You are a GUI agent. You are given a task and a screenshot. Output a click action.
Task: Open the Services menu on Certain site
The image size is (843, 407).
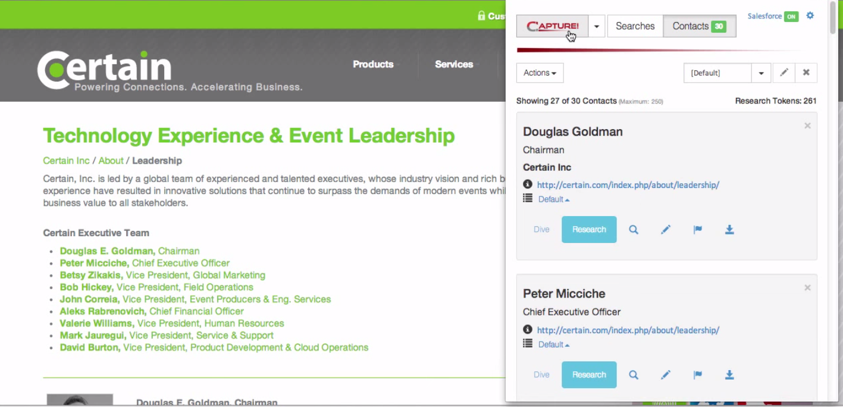point(454,64)
